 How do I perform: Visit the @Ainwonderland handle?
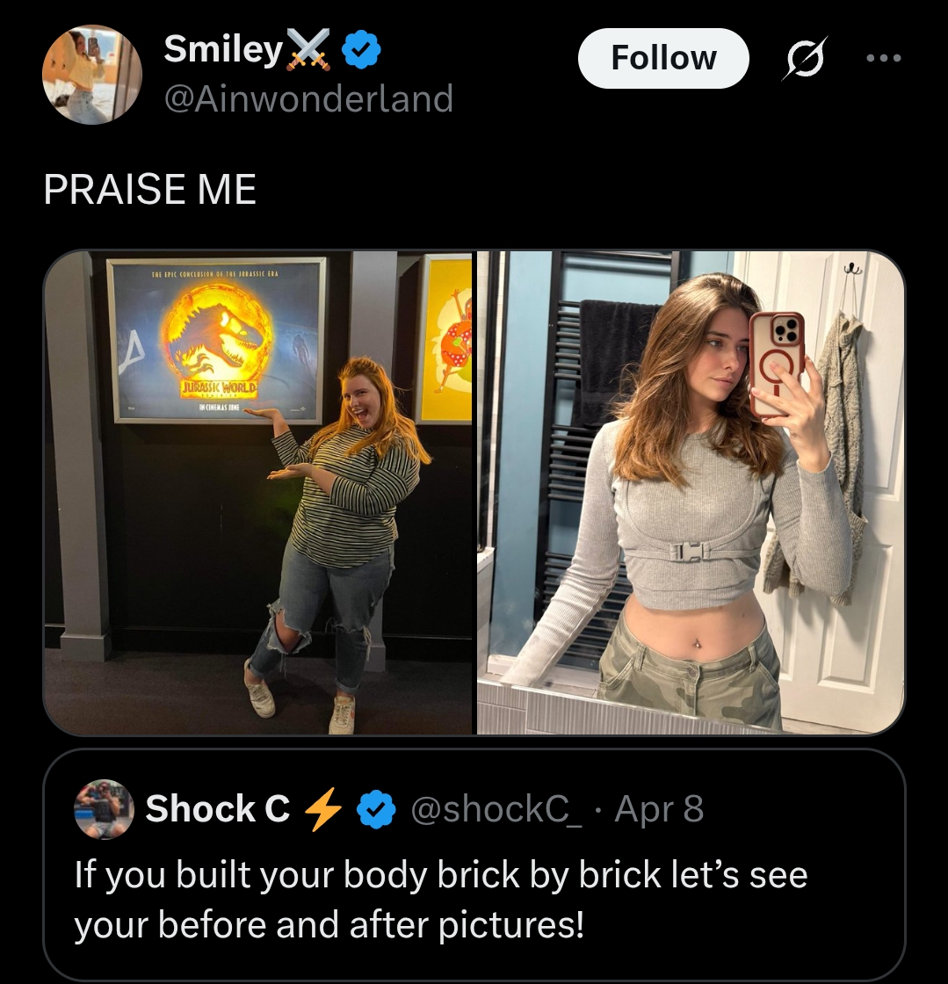[308, 98]
